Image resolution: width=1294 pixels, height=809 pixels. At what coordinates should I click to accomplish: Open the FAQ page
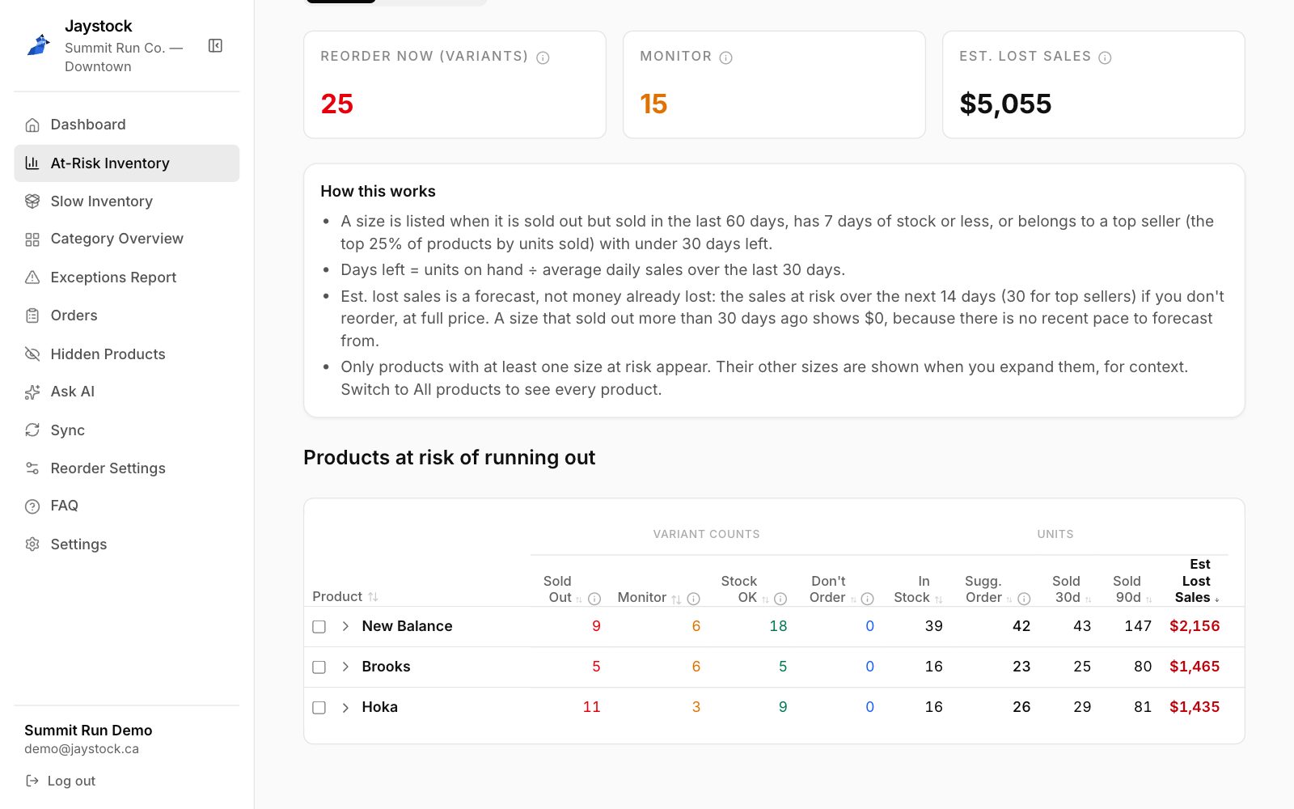coord(127,506)
